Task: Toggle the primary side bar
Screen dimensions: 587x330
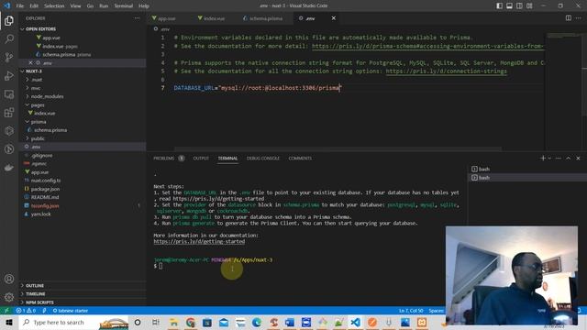Action: [499, 5]
